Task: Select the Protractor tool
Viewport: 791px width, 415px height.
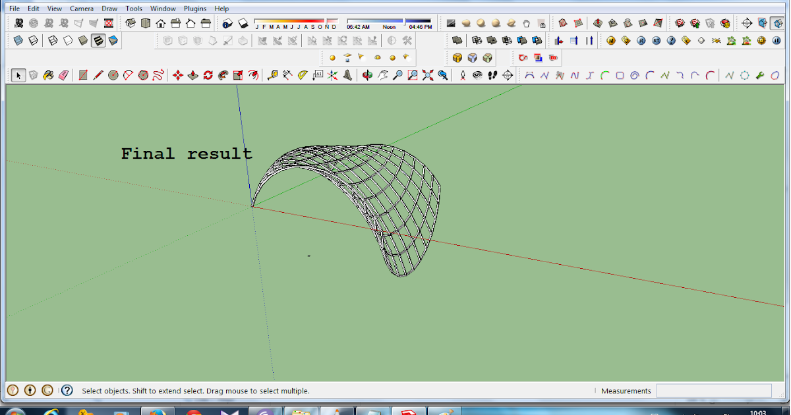Action: pyautogui.click(x=303, y=75)
